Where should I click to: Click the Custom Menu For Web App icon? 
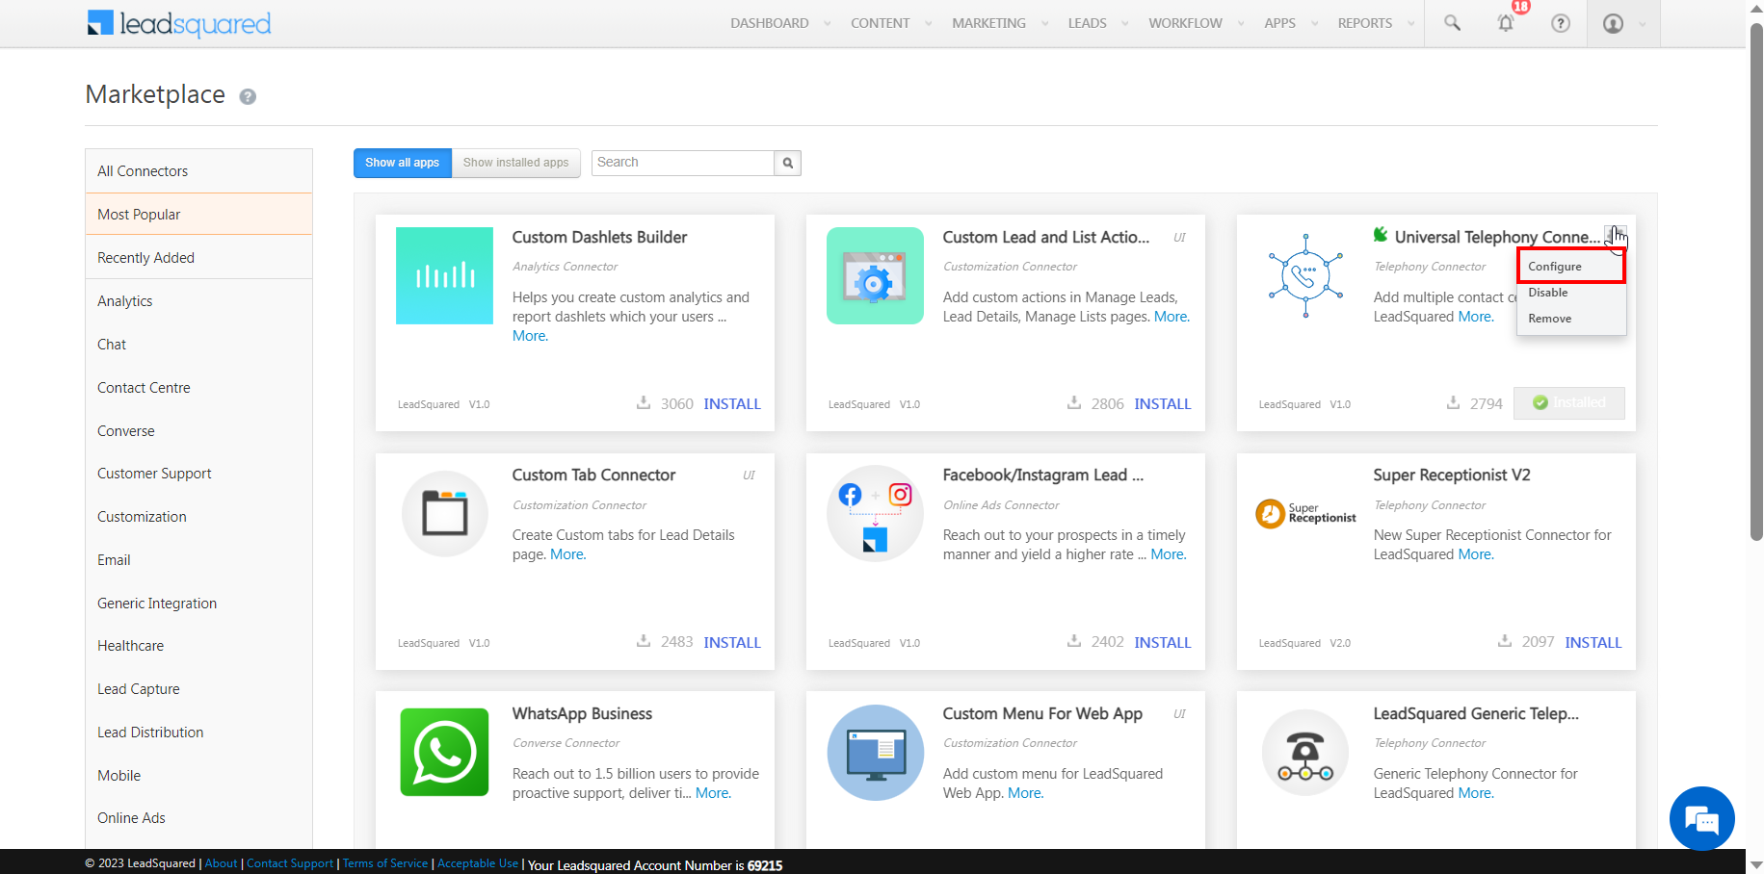click(x=876, y=752)
